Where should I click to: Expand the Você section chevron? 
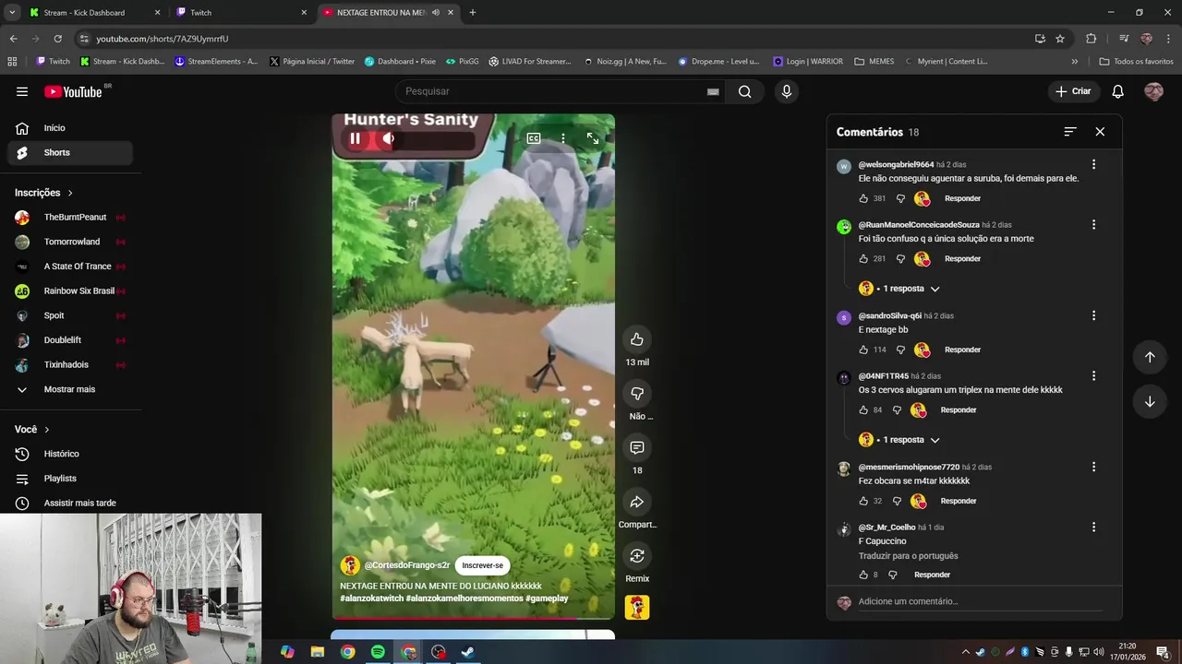coord(47,430)
